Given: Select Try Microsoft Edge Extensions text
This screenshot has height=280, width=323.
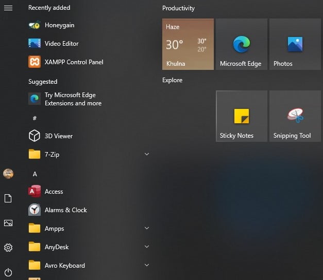Looking at the screenshot, I should tap(73, 99).
